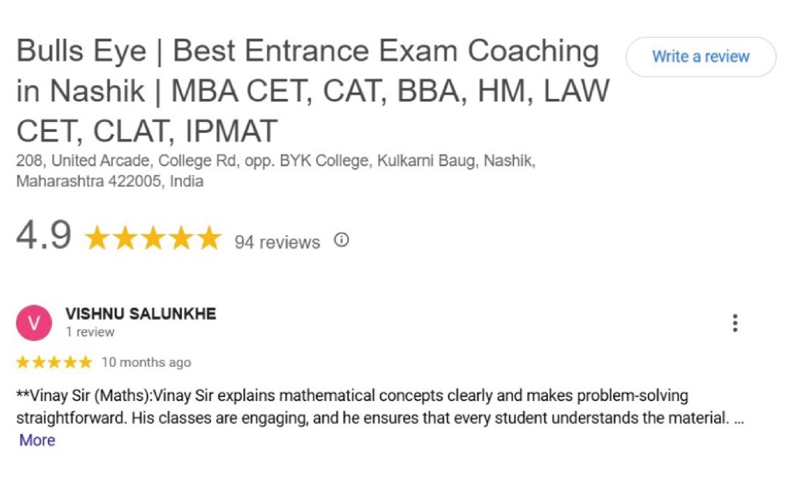The height and width of the screenshot is (486, 812).
Task: Click the last small star in Vishnu's review
Action: 85,362
